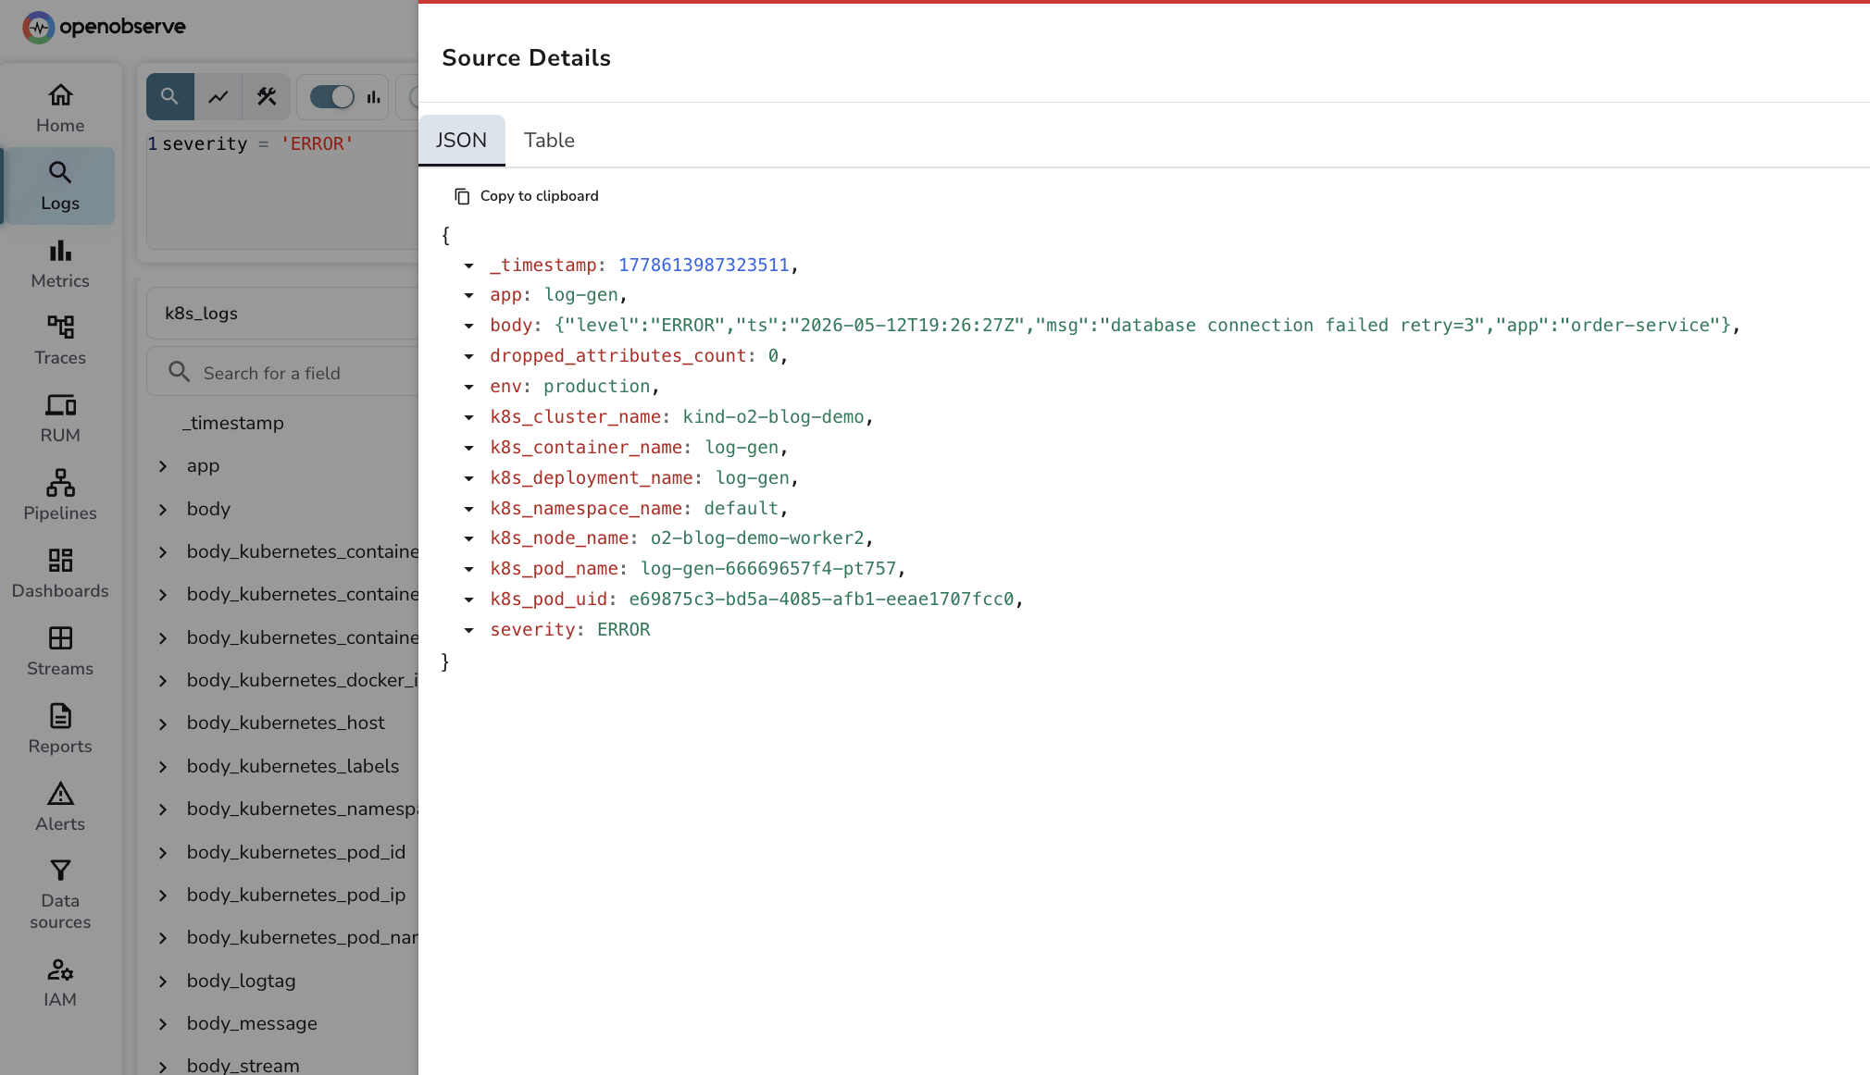Expand the body_kubernetes_docker_i field
The image size is (1870, 1075).
point(163,681)
